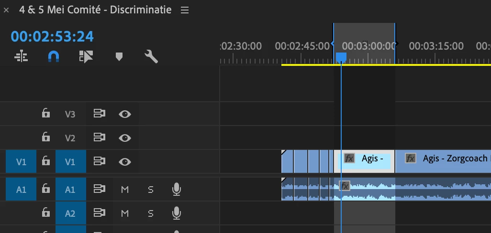Toggle lock on video track V1
491x233 pixels.
click(46, 161)
